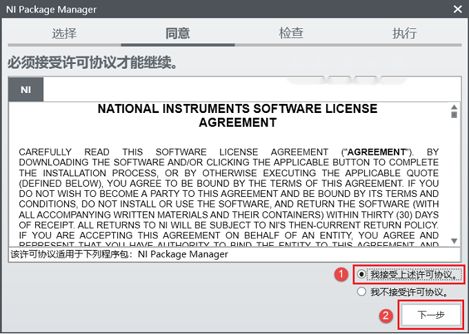Viewport: 469px width, 334px height.
Task: Click the "CAREFULLY READ THIS SOFTWARE" license paragraph
Action: pyautogui.click(x=229, y=198)
